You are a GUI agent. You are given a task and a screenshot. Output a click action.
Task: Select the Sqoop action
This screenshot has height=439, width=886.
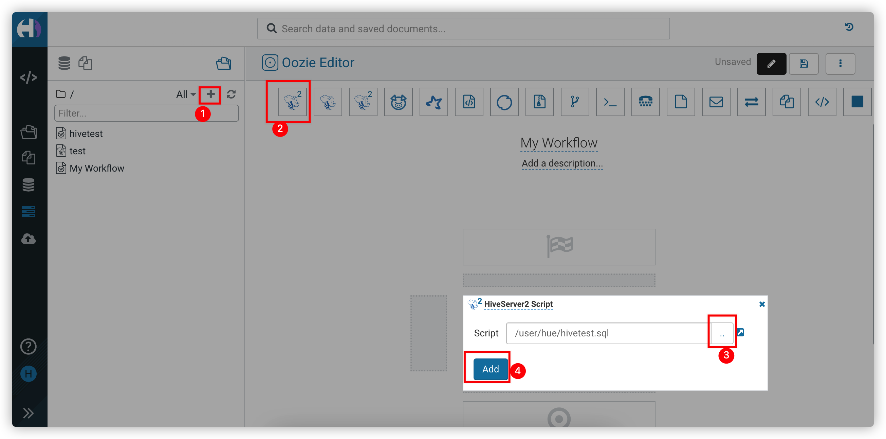tap(504, 102)
